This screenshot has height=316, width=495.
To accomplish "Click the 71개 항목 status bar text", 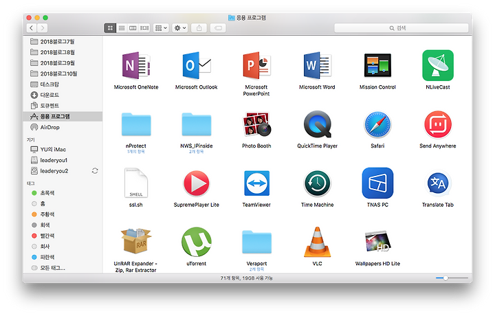I will tap(247, 278).
